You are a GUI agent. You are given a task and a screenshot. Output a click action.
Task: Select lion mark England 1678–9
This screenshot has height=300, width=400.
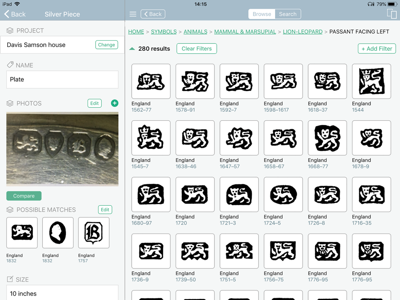372,138
